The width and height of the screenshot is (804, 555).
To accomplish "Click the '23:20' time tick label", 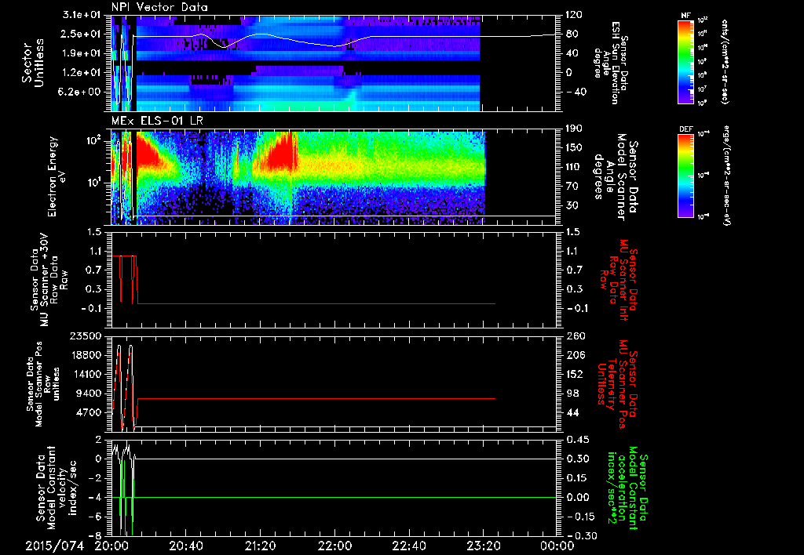I will click(483, 546).
